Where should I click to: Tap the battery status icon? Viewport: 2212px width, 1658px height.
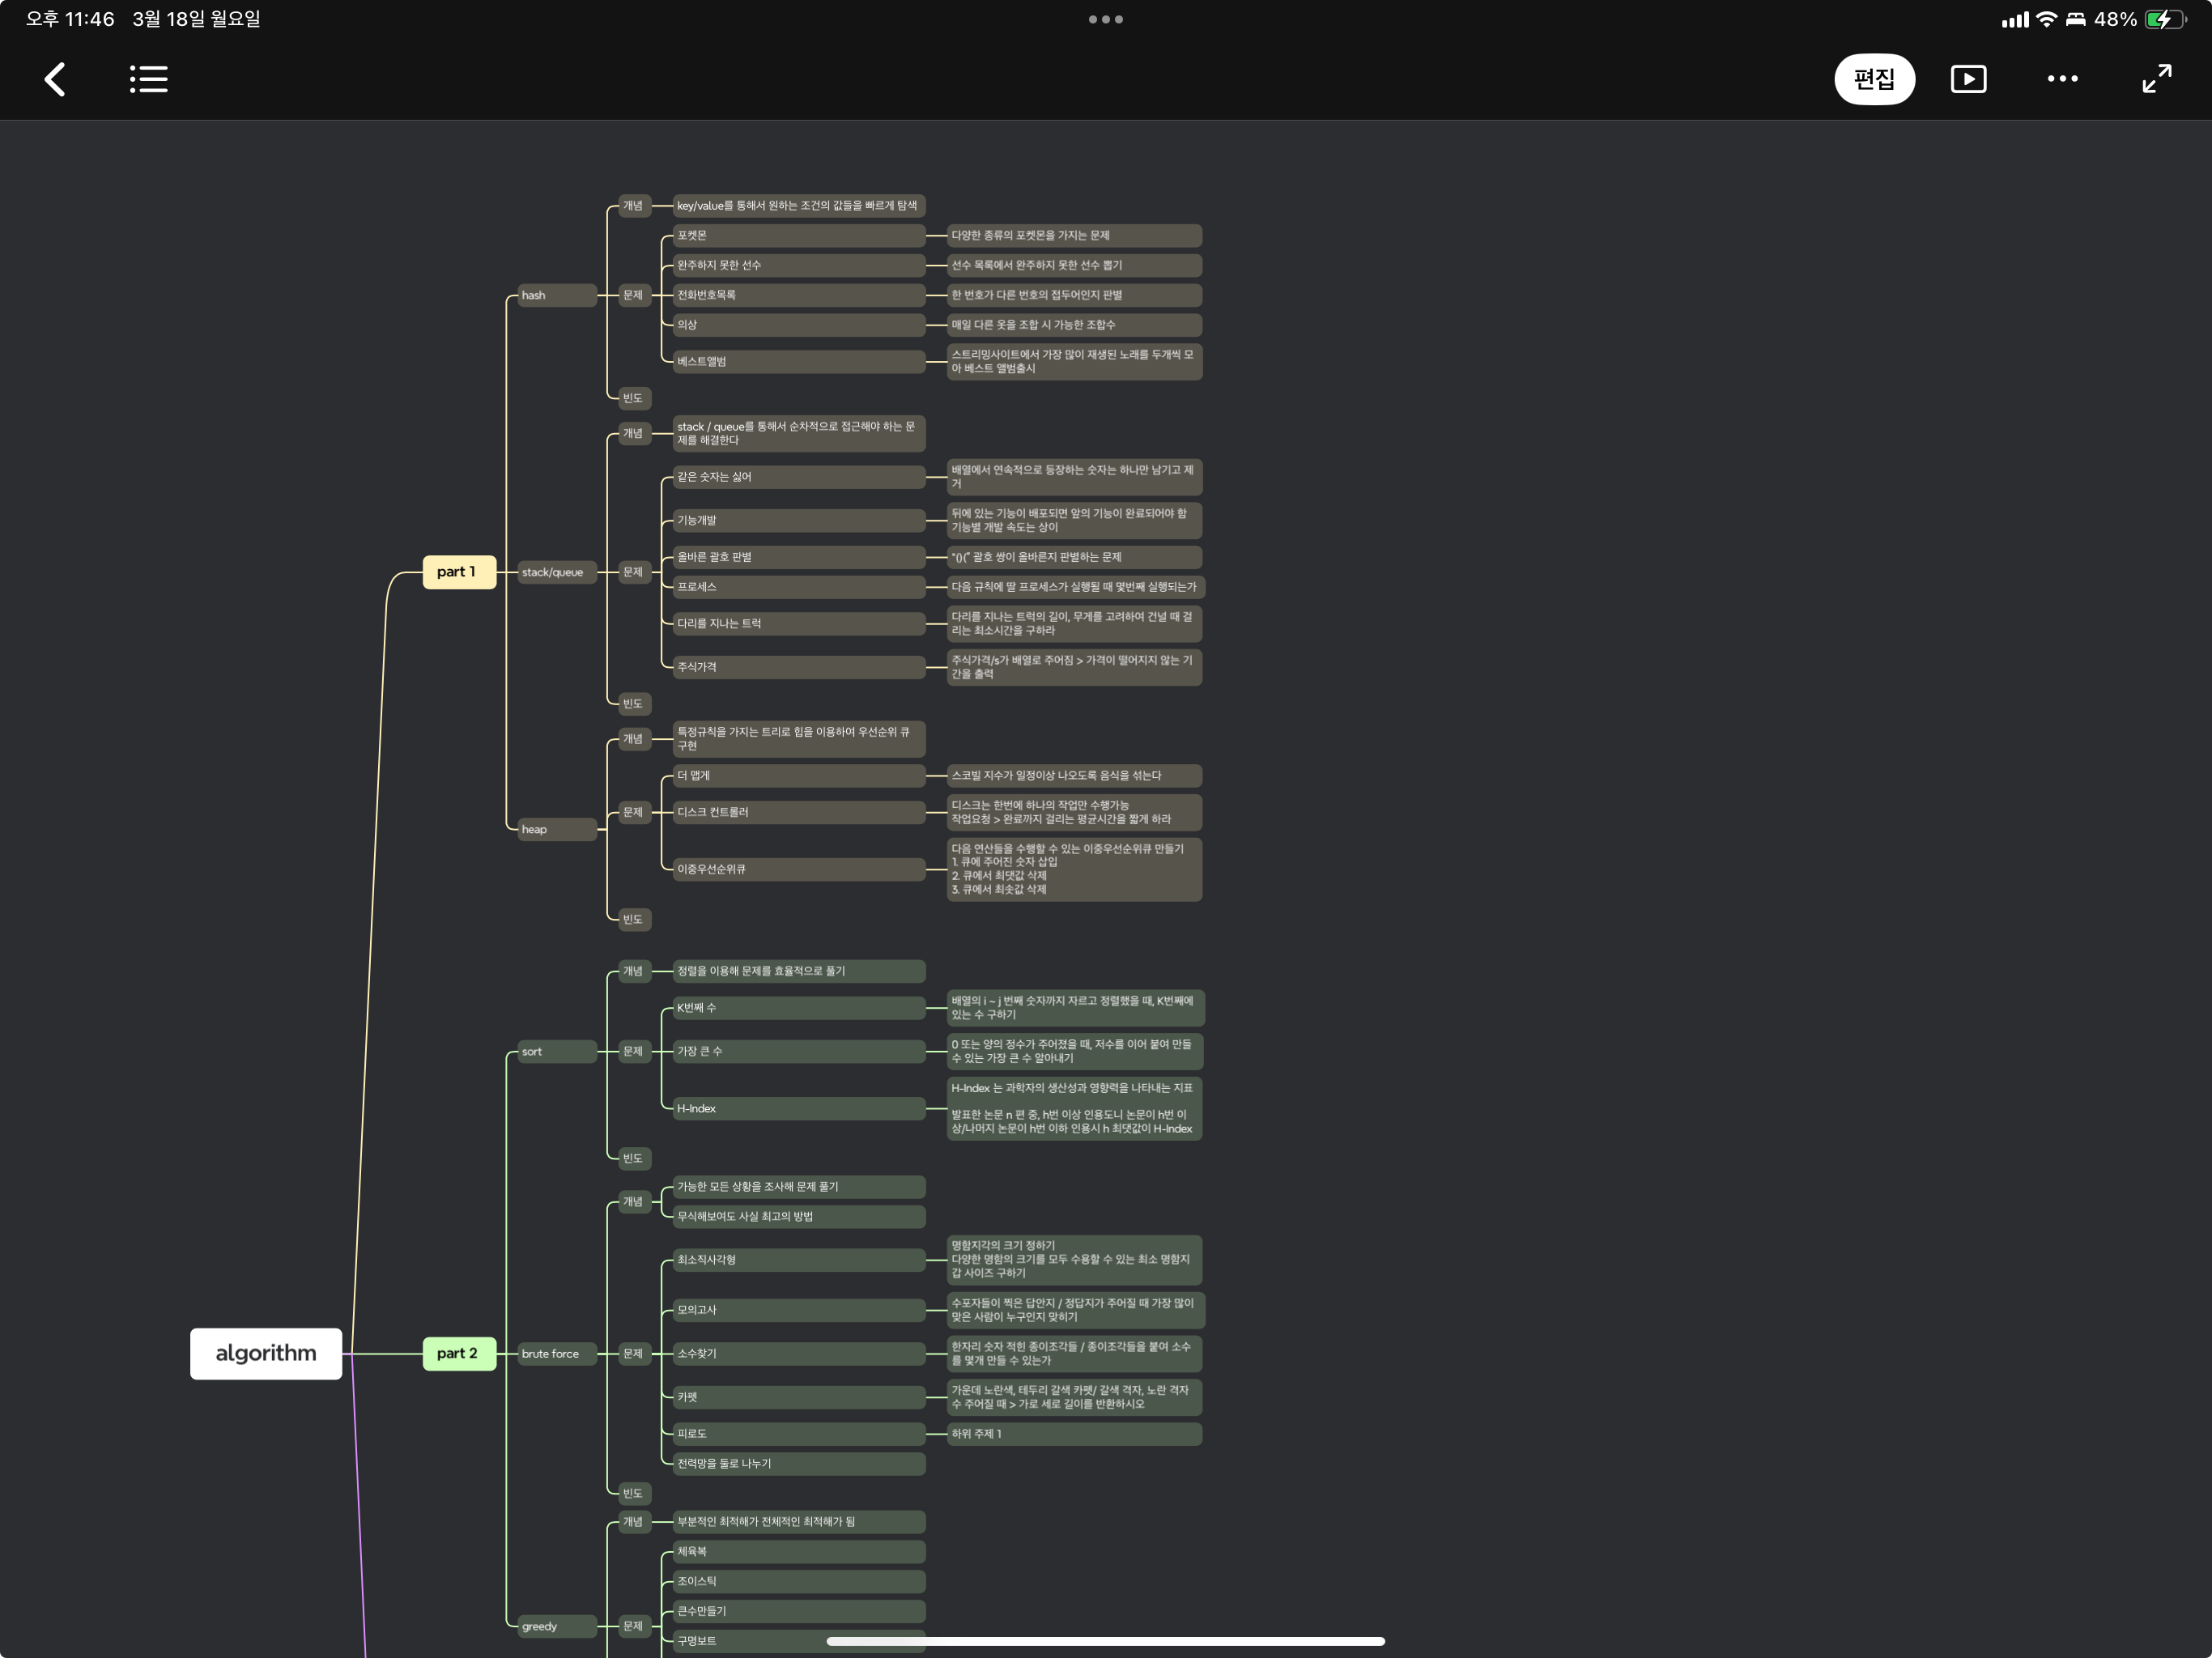point(2166,19)
